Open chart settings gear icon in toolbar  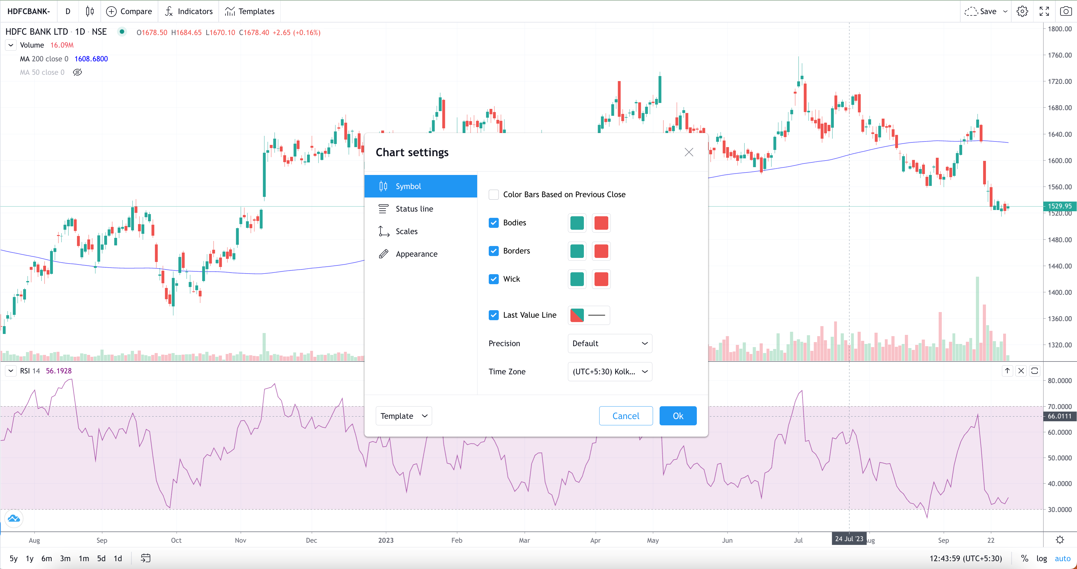coord(1022,11)
